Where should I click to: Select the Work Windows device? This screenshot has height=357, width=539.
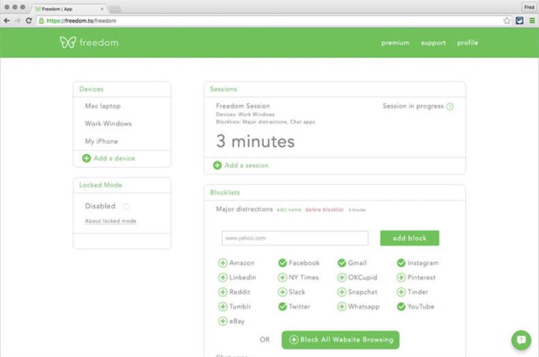(108, 124)
